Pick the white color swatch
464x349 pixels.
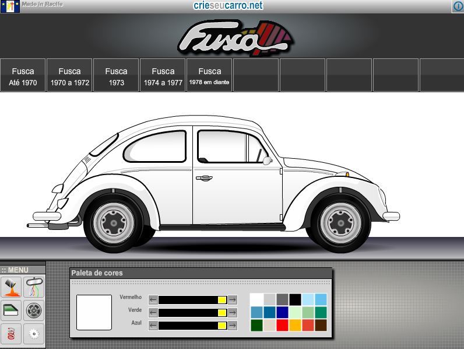pos(256,299)
